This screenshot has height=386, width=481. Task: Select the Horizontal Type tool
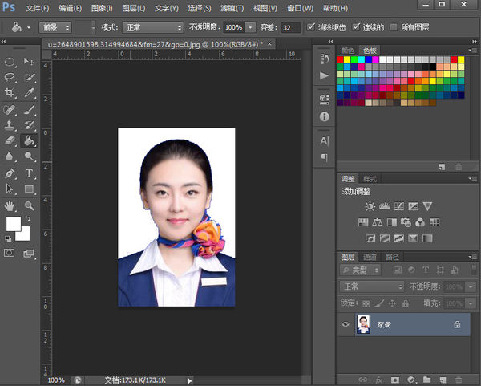[x=30, y=173]
